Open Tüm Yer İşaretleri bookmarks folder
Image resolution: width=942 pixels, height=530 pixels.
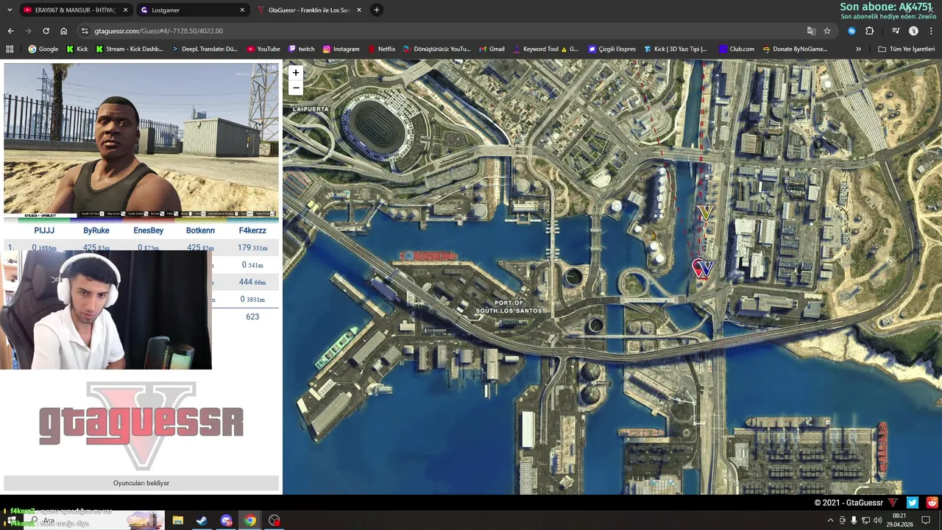click(x=906, y=49)
